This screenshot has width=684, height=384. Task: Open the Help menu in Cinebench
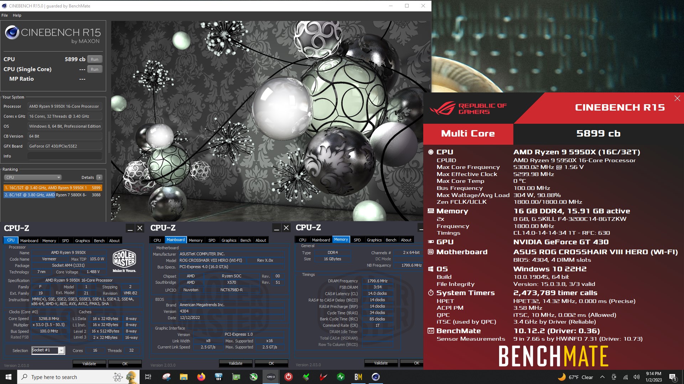tap(17, 15)
